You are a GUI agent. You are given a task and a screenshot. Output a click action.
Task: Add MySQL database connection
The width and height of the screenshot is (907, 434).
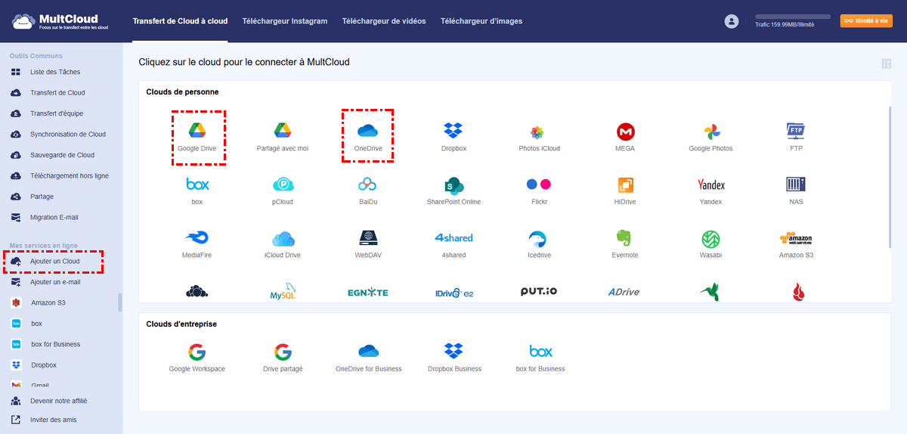[283, 293]
